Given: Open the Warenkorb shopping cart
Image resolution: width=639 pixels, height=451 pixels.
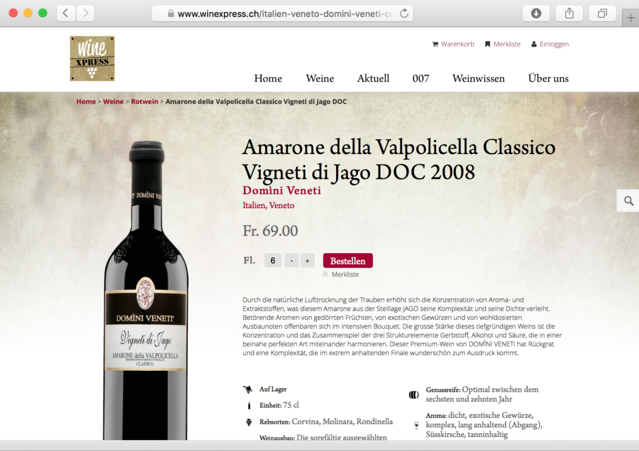Looking at the screenshot, I should (x=453, y=44).
